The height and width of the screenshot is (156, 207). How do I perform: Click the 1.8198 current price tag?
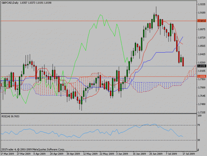tap(202, 66)
